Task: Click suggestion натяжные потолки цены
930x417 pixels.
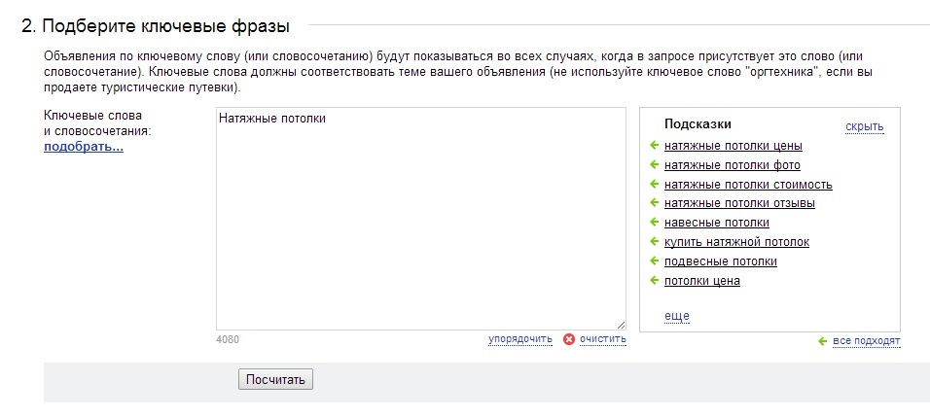Action: click(x=733, y=146)
